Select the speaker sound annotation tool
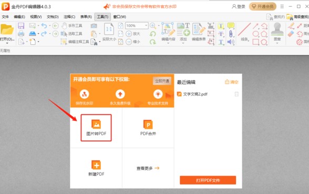 pos(231,42)
